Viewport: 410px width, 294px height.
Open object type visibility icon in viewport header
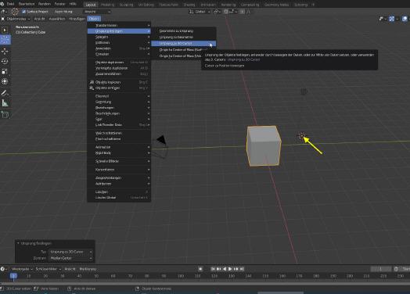point(383,19)
